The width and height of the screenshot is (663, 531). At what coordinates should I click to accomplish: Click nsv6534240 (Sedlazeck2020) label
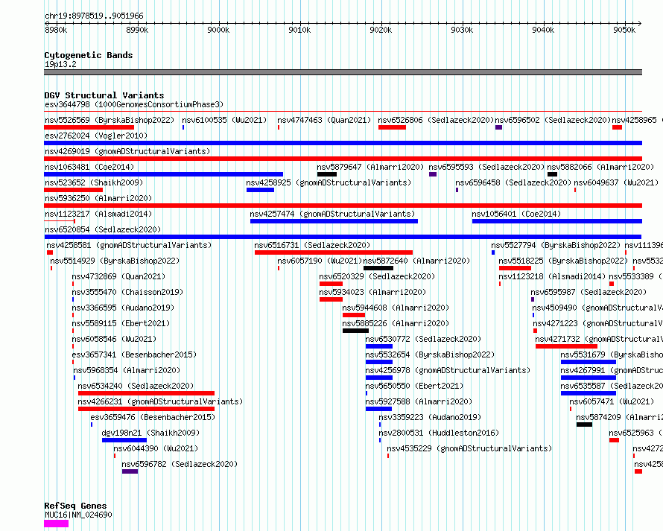[136, 386]
